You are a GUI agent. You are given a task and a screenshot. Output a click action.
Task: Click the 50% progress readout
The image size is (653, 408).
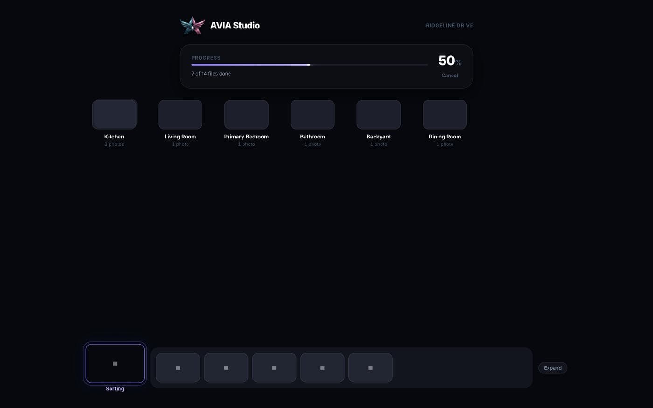pos(450,61)
